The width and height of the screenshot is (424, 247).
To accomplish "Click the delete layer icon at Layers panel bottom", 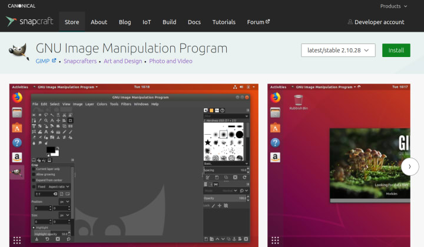I will tap(246, 239).
